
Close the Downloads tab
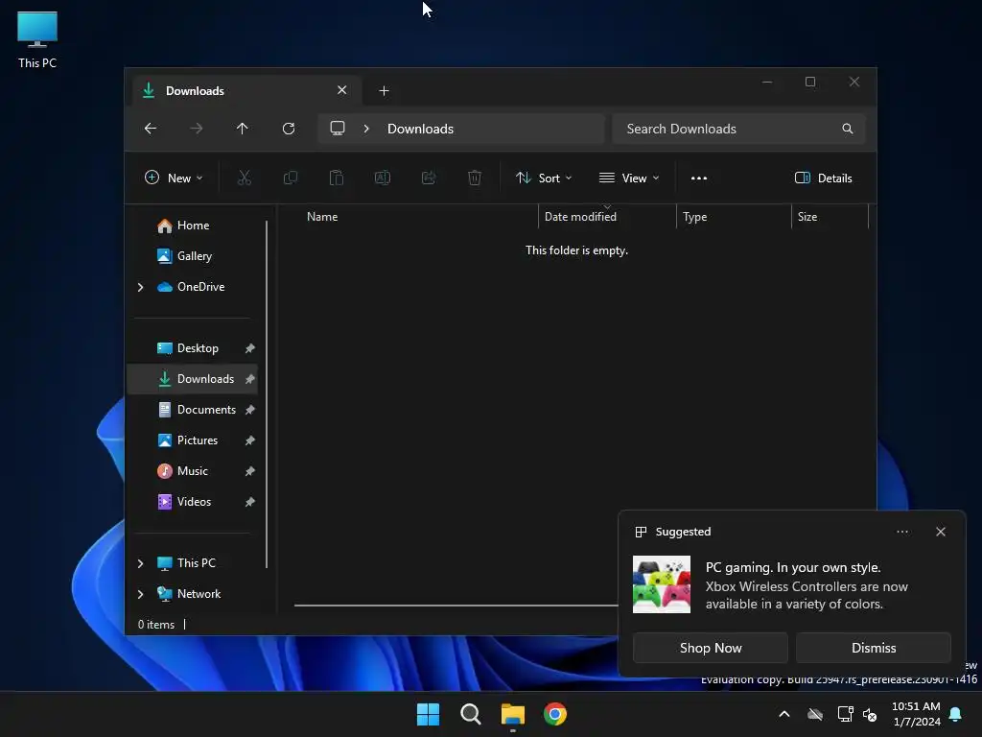pyautogui.click(x=342, y=90)
